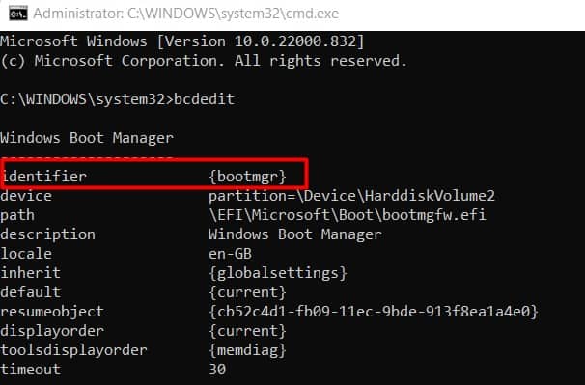
Task: Click the {memdiag} toolsdisplayorder value
Action: pos(247,350)
